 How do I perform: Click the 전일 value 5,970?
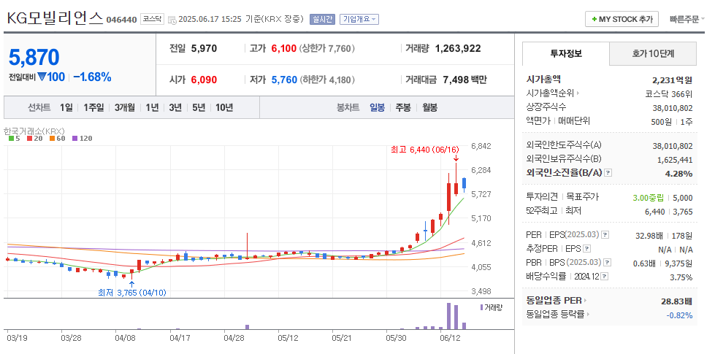[204, 48]
